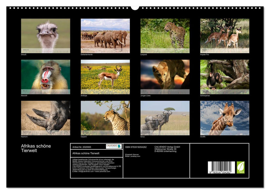Open the Elefantenherde month preview
Viewport: 270px width, 194px height.
click(x=104, y=35)
